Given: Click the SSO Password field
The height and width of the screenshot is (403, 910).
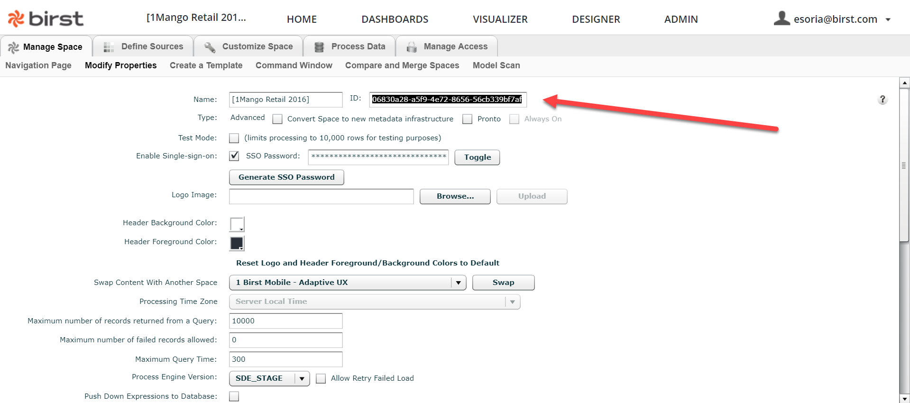Looking at the screenshot, I should (x=378, y=157).
